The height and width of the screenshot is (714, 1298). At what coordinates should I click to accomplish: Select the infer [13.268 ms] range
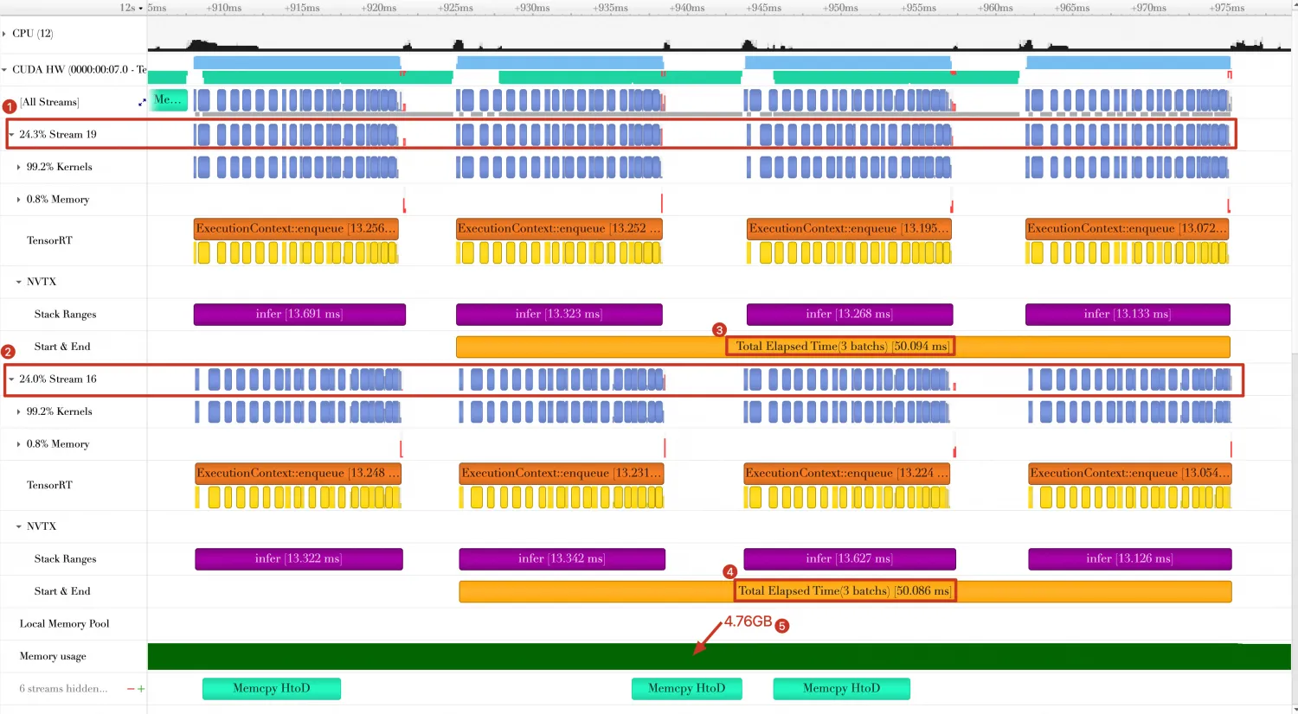tap(850, 315)
